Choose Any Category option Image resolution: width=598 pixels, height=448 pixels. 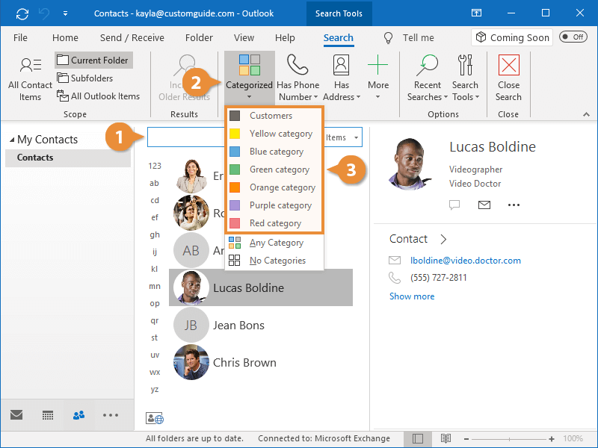[274, 242]
